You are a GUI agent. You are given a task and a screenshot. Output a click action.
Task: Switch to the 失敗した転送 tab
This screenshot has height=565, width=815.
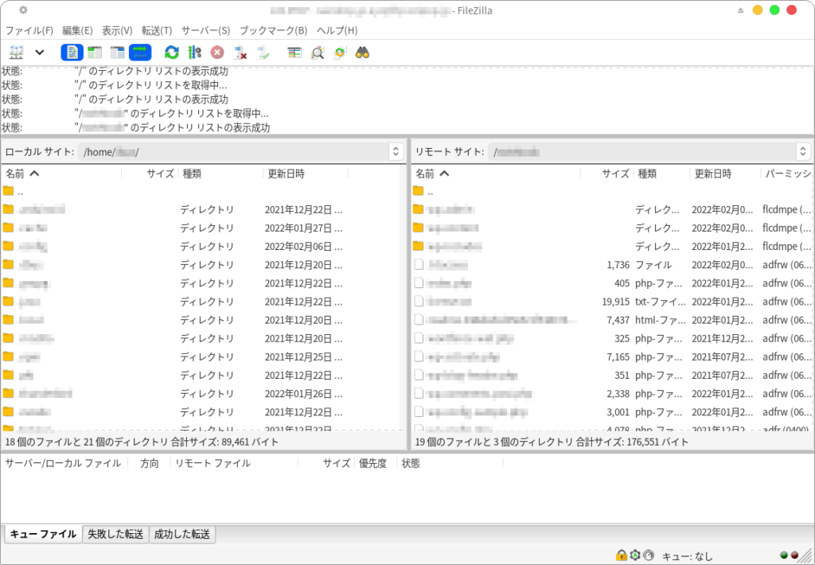115,534
